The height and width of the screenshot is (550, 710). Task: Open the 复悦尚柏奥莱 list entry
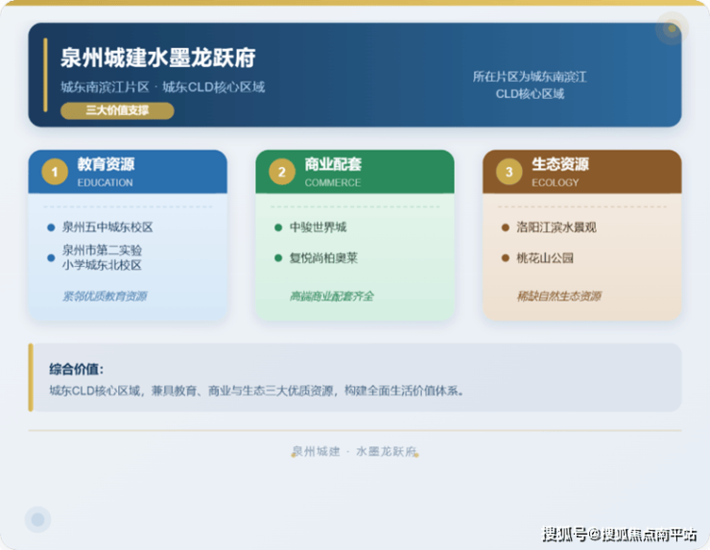[323, 257]
